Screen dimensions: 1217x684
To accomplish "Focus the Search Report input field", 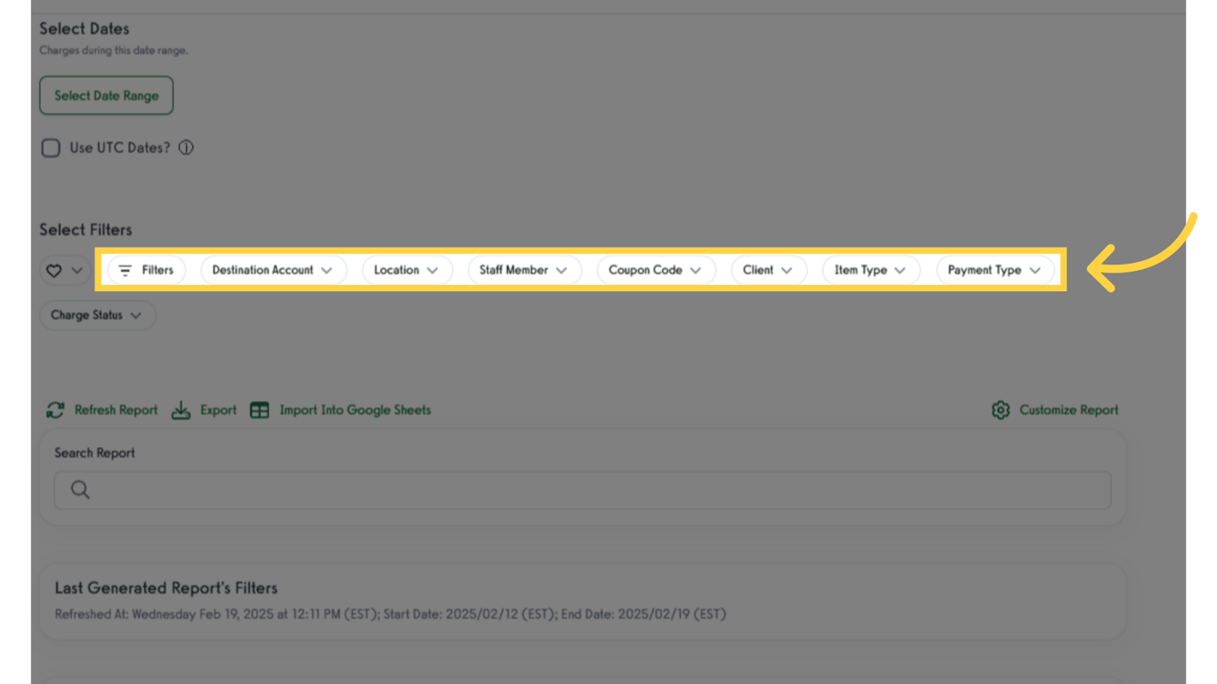I will [583, 490].
